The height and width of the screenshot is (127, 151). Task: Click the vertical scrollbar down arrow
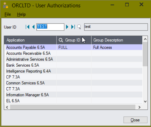[x=145, y=101]
